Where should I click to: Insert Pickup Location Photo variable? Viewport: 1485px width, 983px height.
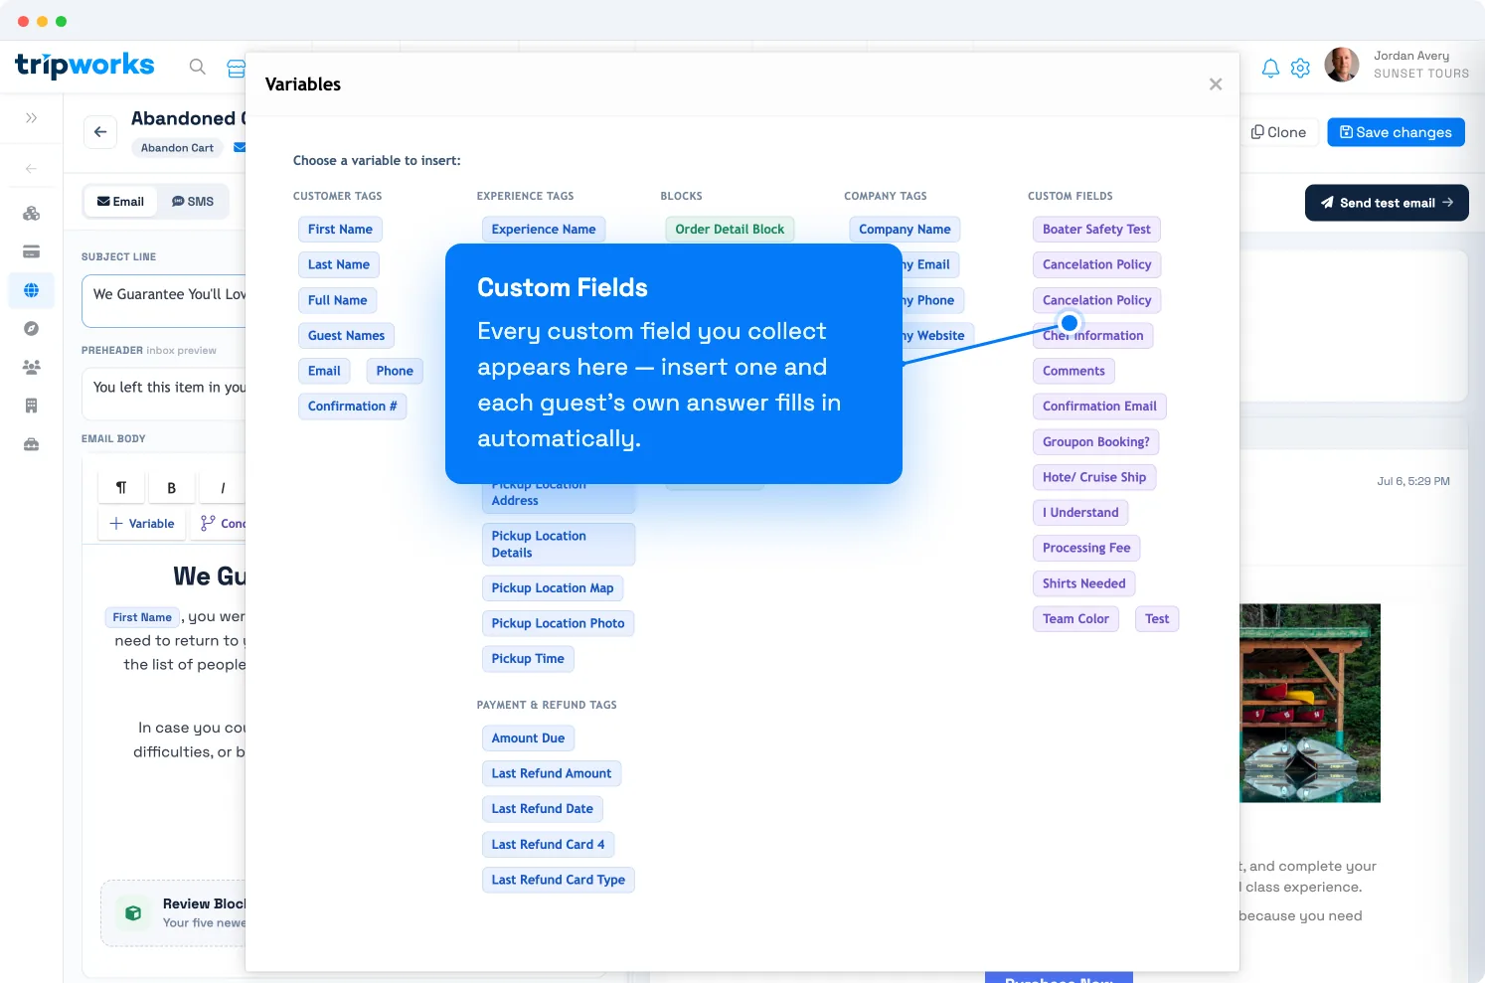pos(559,623)
